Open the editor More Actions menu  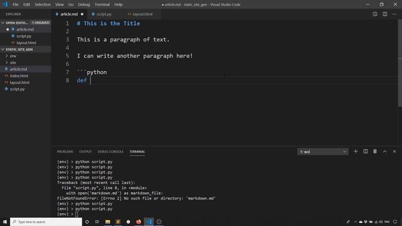point(394,14)
